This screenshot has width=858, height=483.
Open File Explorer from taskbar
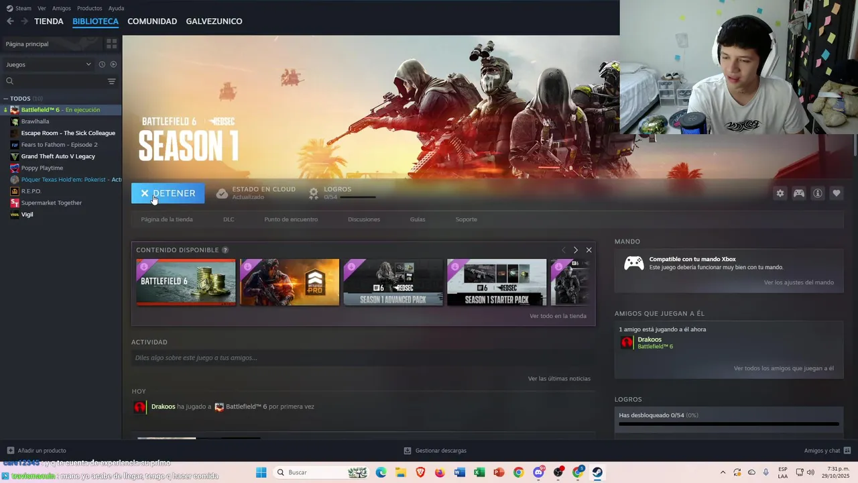click(x=400, y=472)
